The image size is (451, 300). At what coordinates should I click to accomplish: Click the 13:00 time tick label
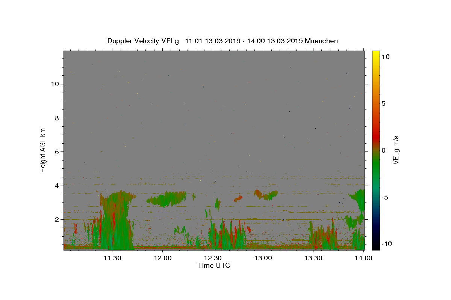pos(263,258)
